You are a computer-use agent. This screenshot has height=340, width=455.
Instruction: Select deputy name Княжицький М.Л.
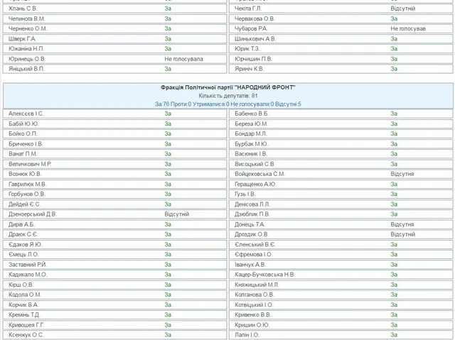click(x=257, y=285)
